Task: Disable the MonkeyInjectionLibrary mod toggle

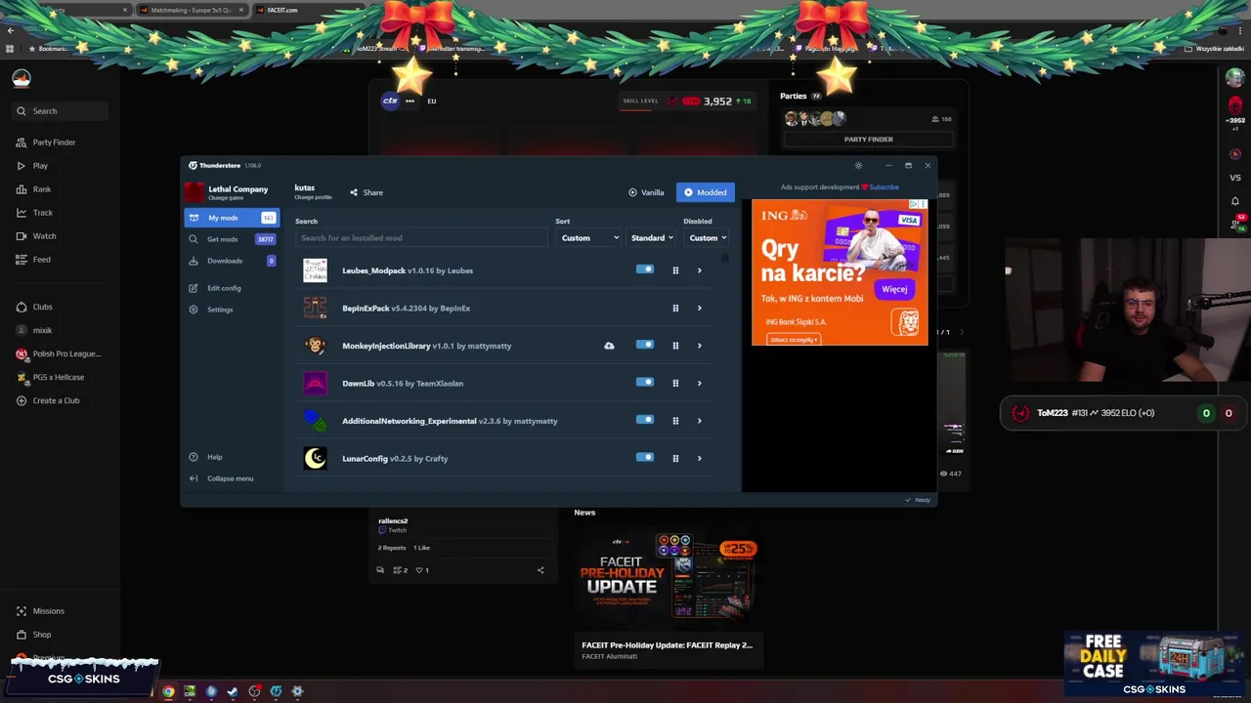Action: [x=645, y=345]
